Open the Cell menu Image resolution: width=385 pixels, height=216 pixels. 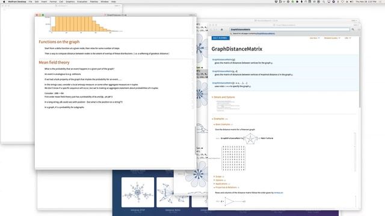61,1
